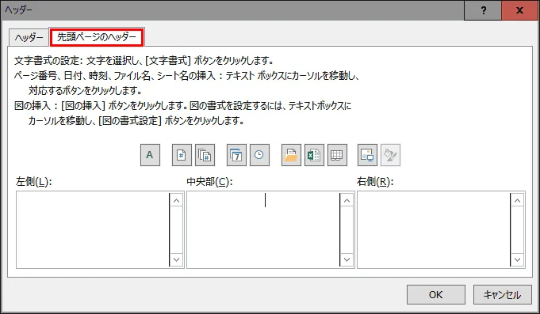Click the 図の挿入 instruction line
Screen dimensions: 540x314
[x=183, y=105]
